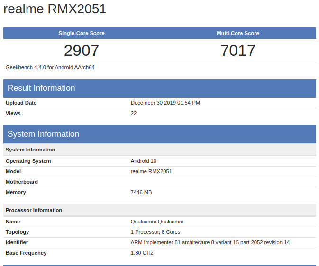The image size is (319, 266).
Task: Select the multi-core score value 7017
Action: (x=238, y=50)
